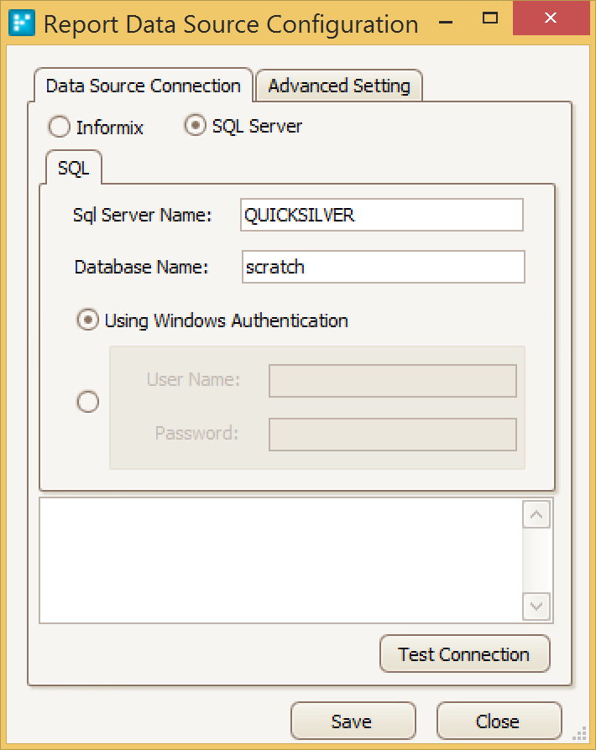The image size is (596, 750).
Task: Click the Sql Server Name field
Action: coord(381,215)
